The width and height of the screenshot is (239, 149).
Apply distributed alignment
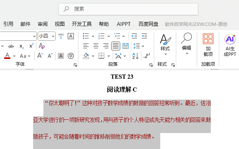(x=126, y=46)
